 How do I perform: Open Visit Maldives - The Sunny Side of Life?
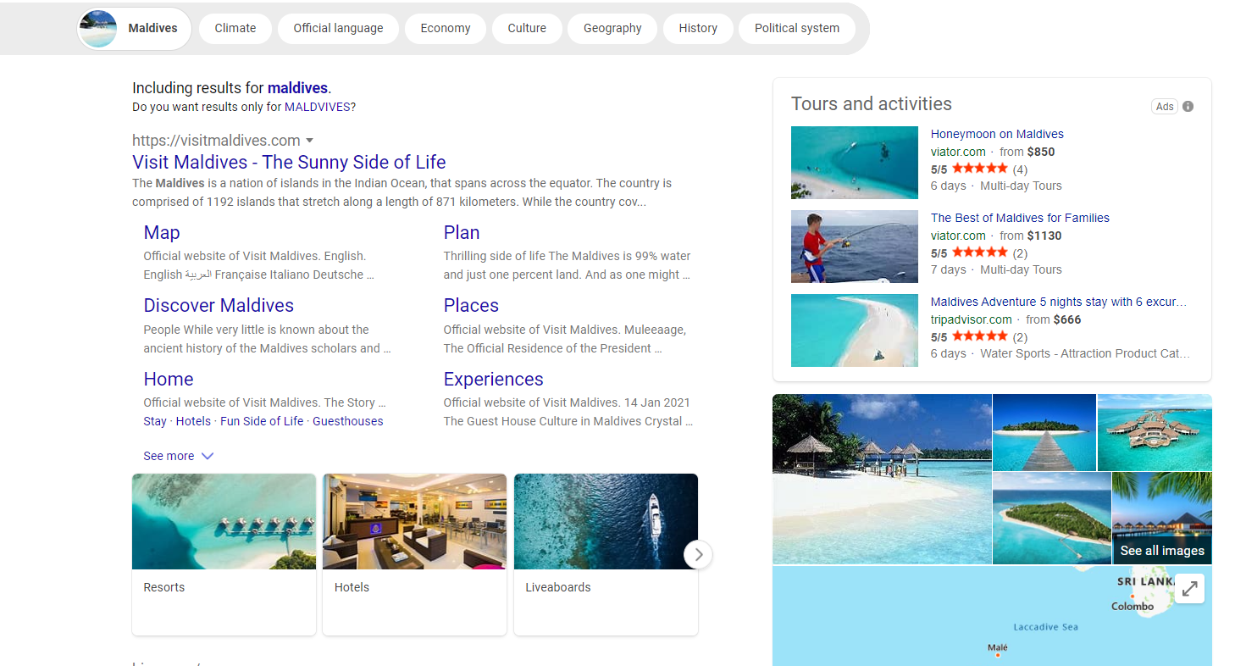coord(289,162)
